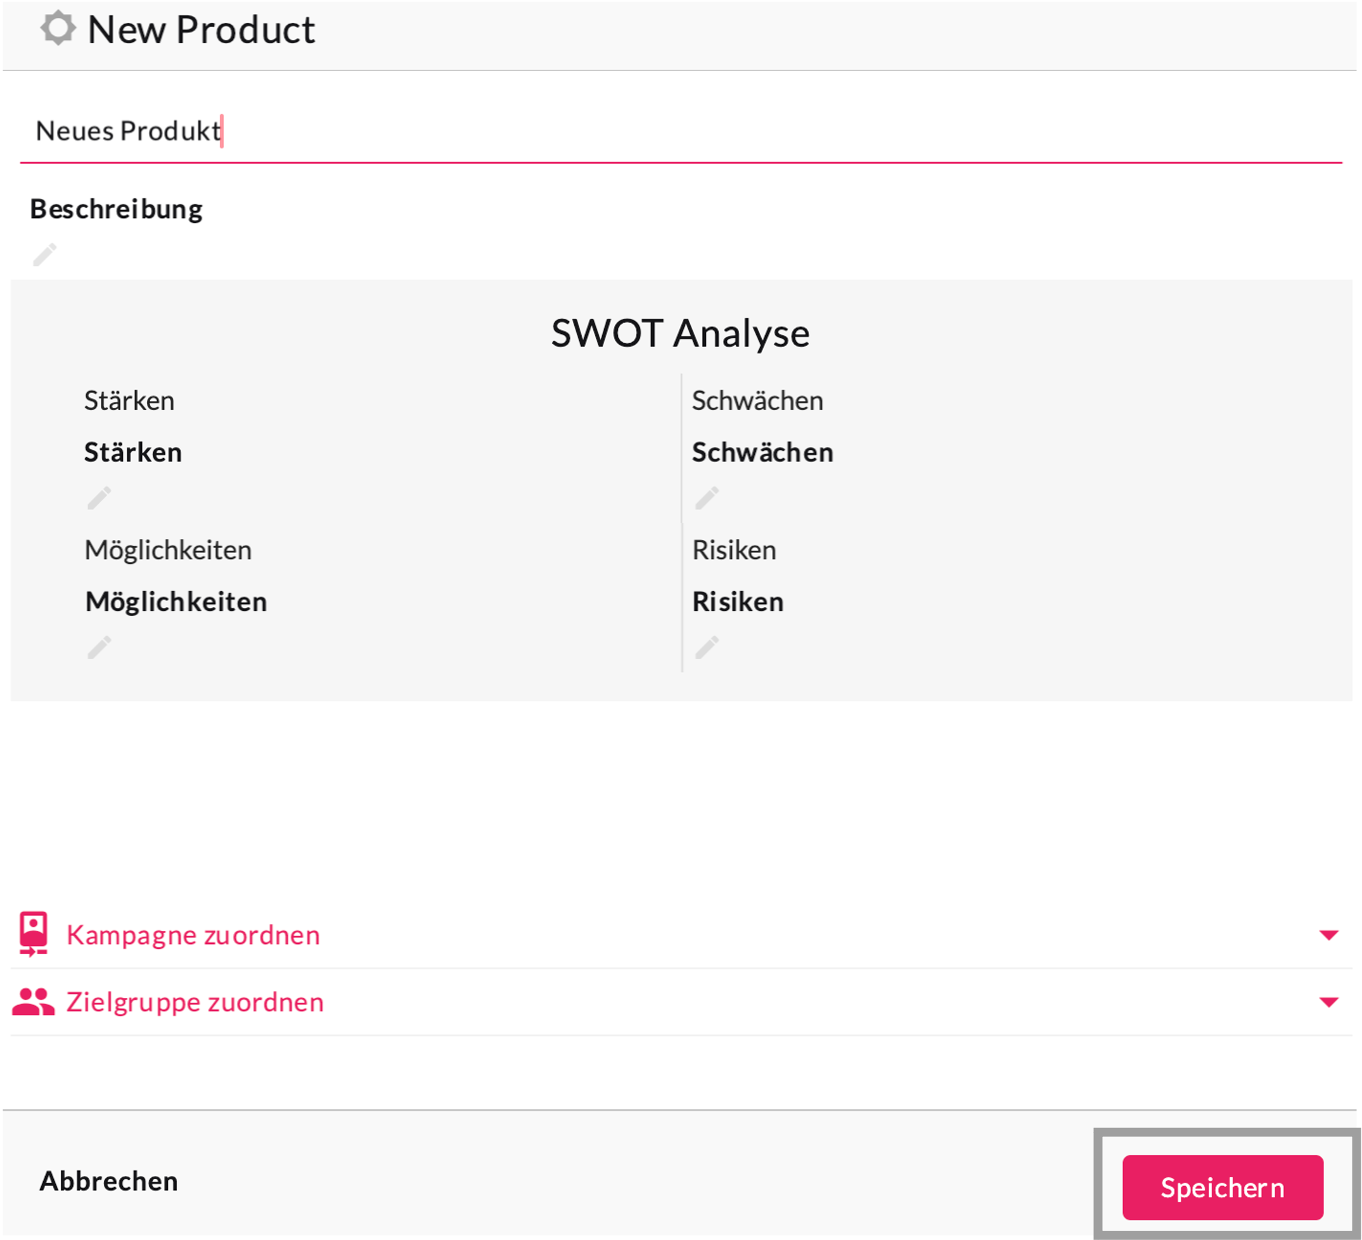1362x1240 pixels.
Task: Click the people icon next to Zielgruppe zuordnen
Action: pyautogui.click(x=33, y=1002)
